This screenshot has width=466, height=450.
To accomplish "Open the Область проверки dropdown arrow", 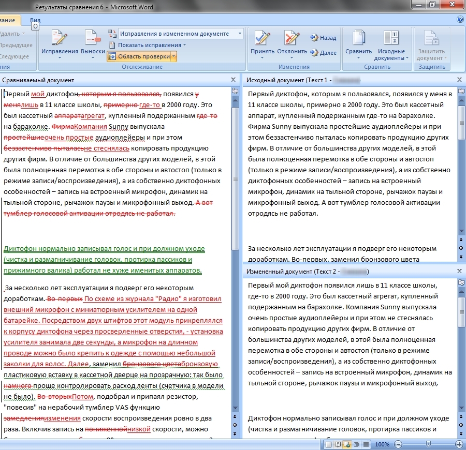I will [x=174, y=56].
